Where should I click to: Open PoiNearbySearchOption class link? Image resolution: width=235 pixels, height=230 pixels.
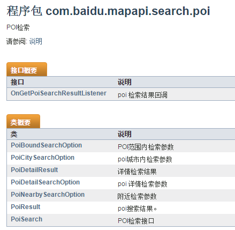coord(48,195)
